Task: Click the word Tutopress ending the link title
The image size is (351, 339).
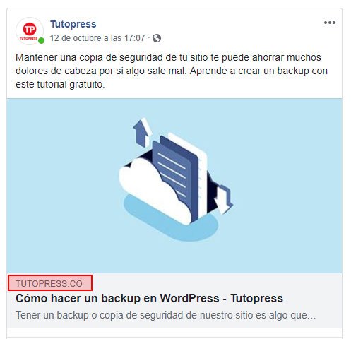Action: pos(256,298)
